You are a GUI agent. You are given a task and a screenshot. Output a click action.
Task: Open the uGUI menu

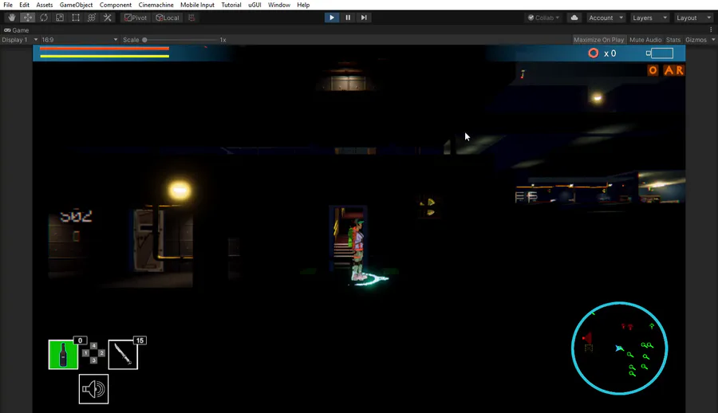point(254,5)
